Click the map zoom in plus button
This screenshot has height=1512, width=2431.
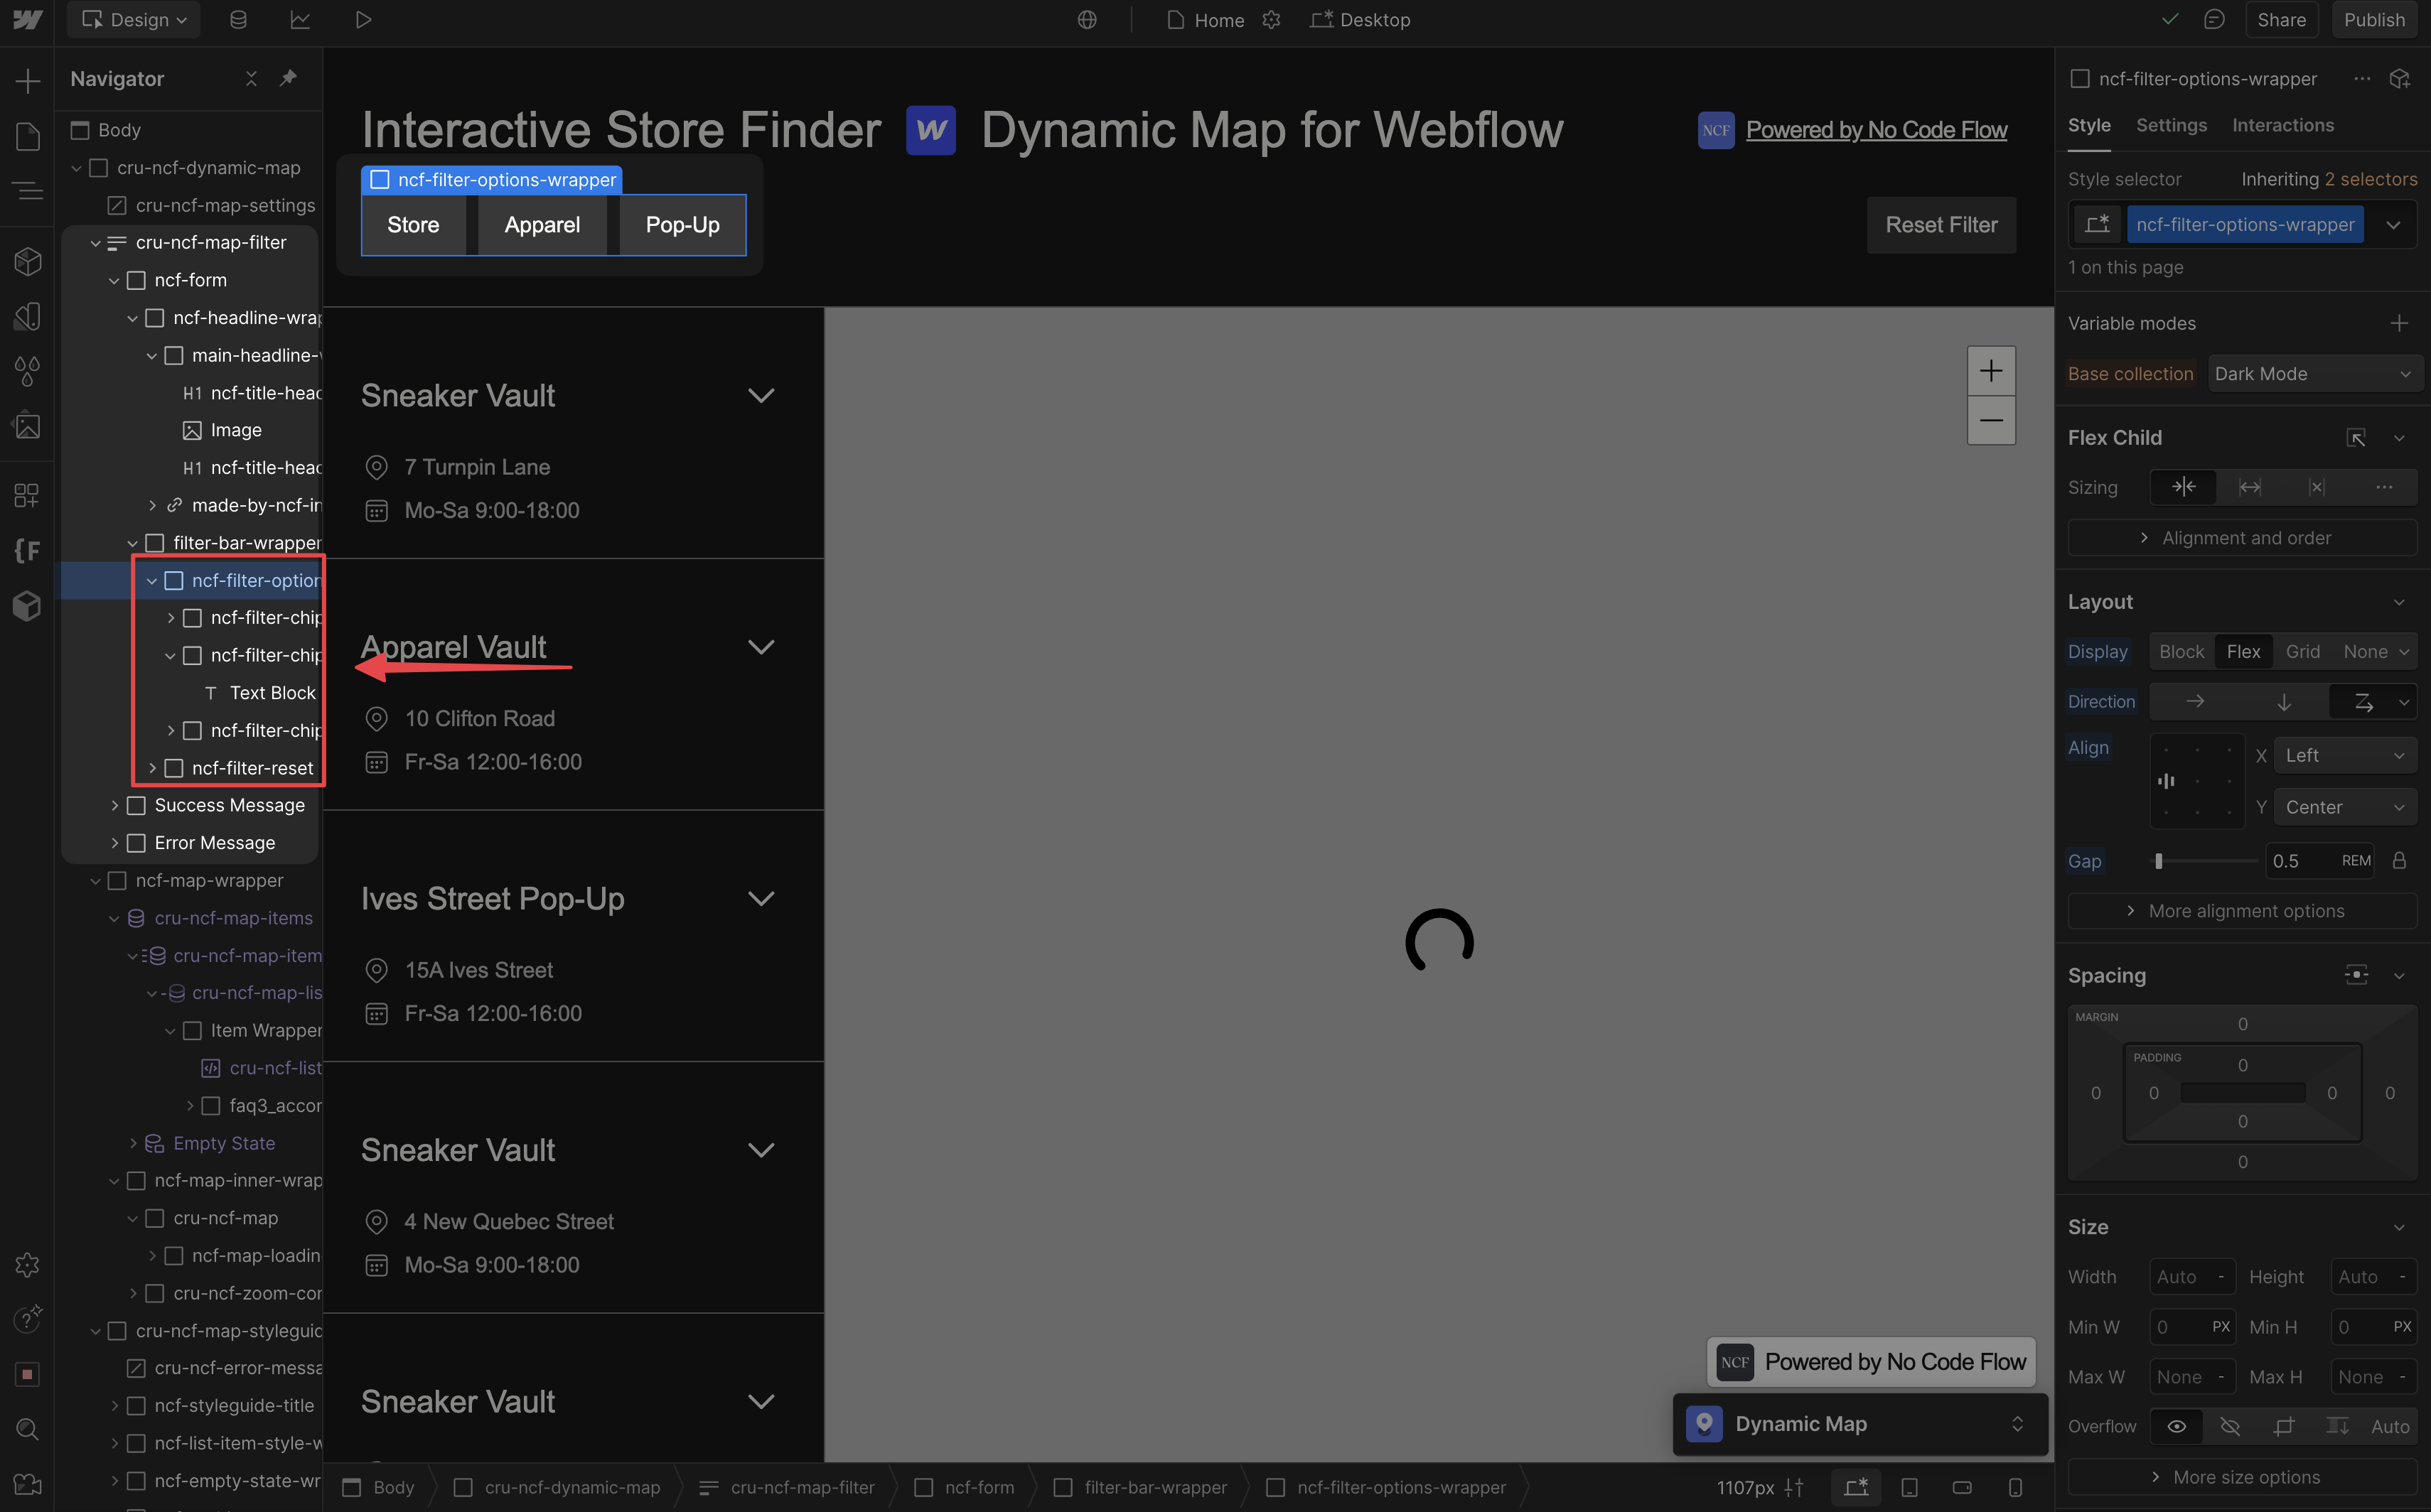tap(1991, 371)
